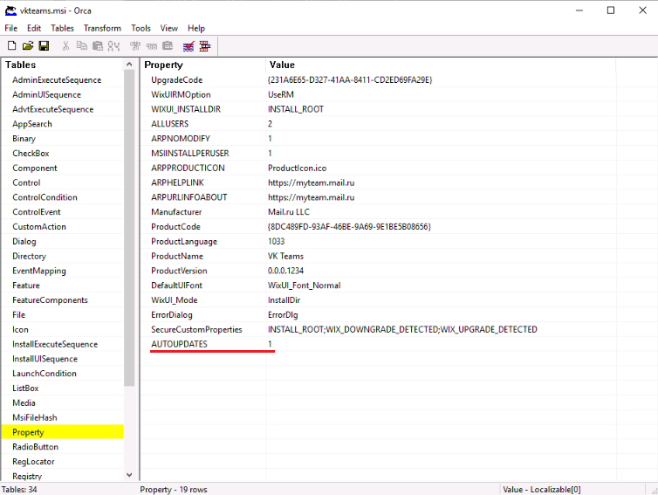Click the Save floppy disk icon

point(44,45)
